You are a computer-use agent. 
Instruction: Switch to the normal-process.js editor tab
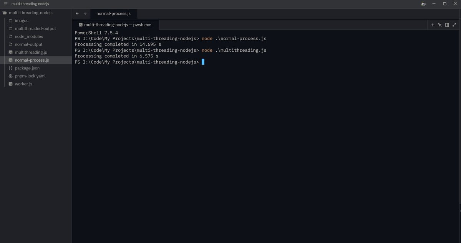click(113, 13)
